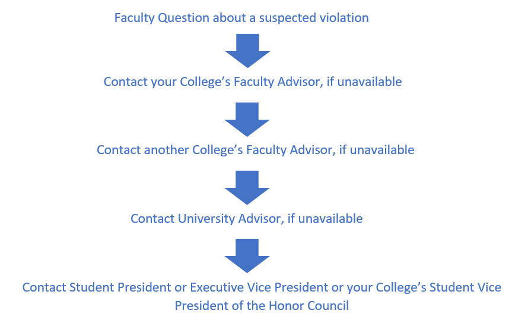Select the 'Faculty Question about a suspected violation' heading

tap(241, 18)
